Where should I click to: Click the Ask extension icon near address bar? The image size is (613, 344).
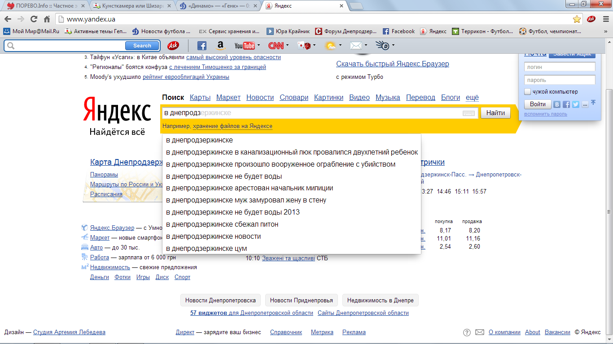tap(591, 19)
